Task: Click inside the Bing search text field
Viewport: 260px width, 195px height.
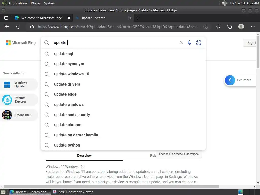Action: pyautogui.click(x=115, y=43)
